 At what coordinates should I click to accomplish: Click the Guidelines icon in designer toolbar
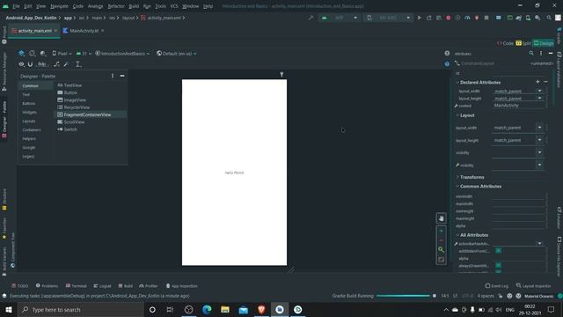click(78, 64)
